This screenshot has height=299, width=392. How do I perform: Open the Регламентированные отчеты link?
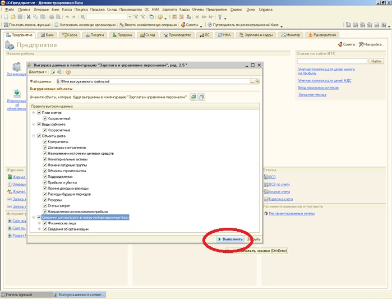tap(292, 214)
